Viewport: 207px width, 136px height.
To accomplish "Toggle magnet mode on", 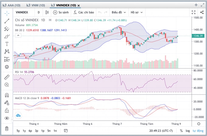I will pyautogui.click(x=7, y=95).
